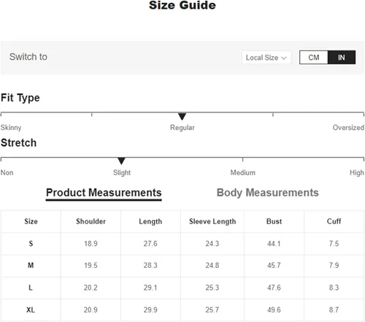Click the Skinny fit label
Image resolution: width=365 pixels, height=322 pixels.
click(11, 128)
